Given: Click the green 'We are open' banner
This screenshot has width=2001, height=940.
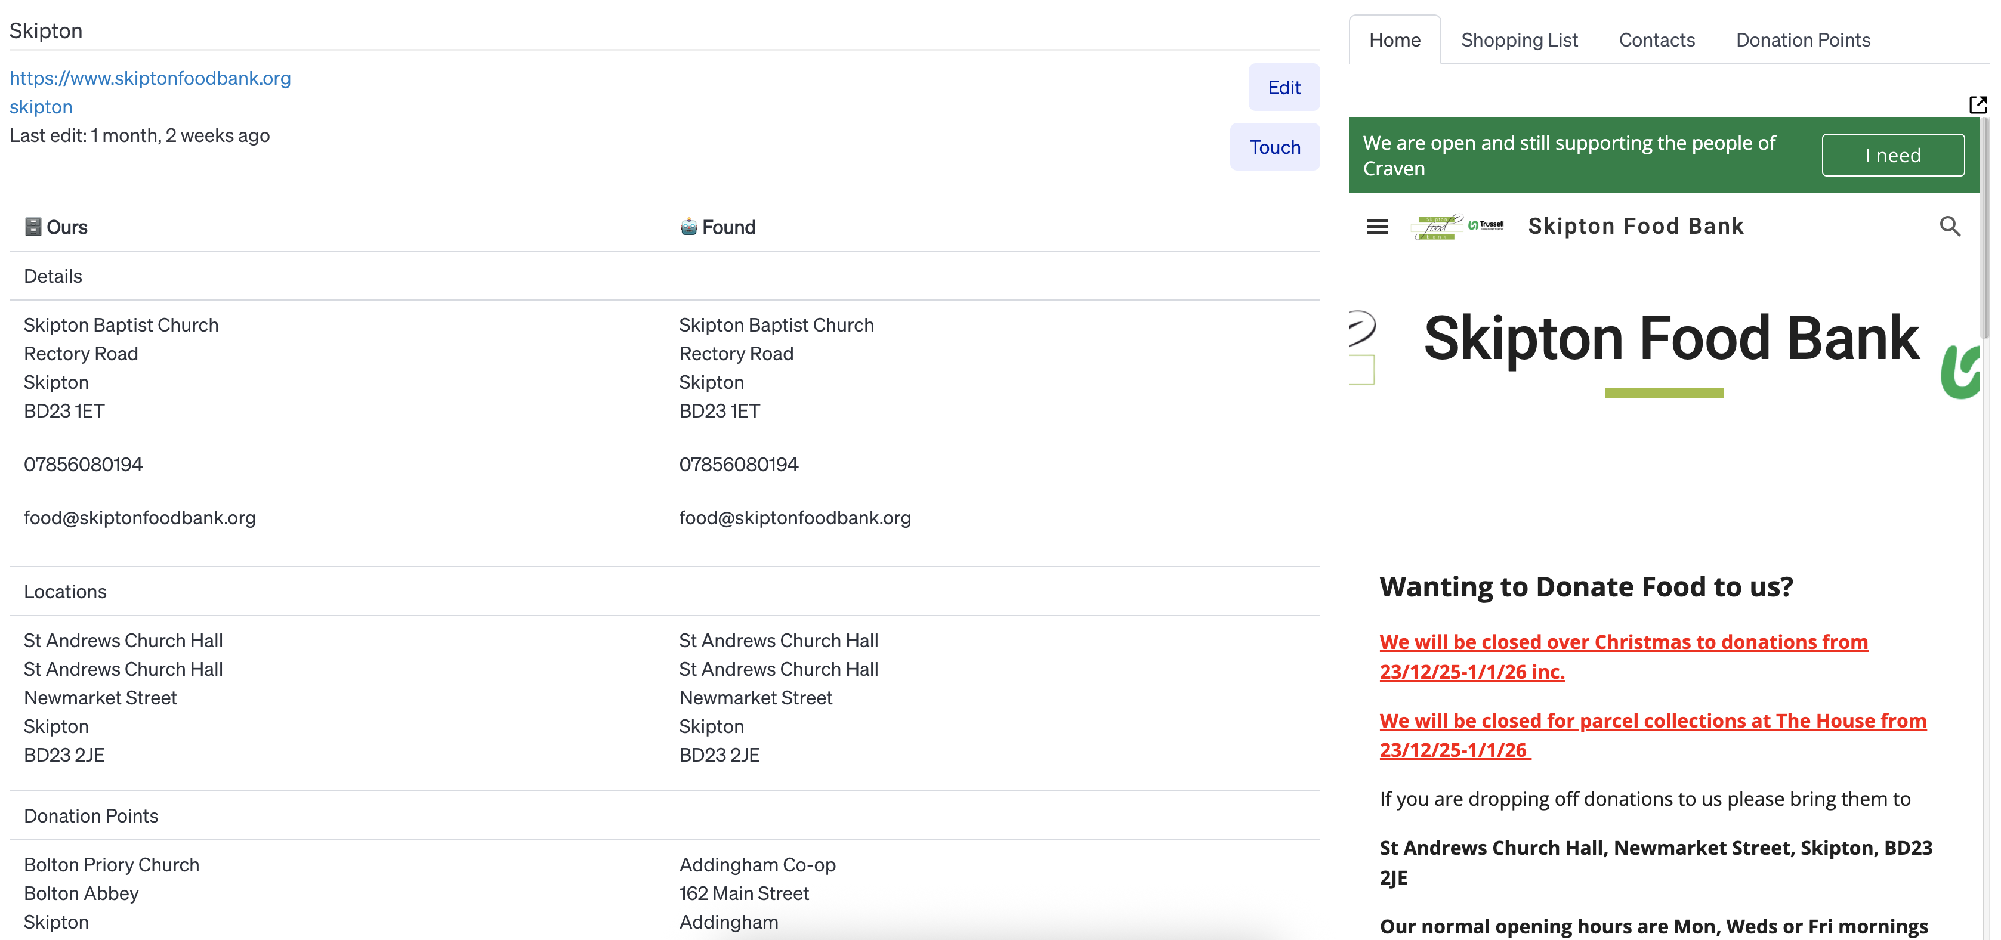Looking at the screenshot, I should tap(1577, 154).
